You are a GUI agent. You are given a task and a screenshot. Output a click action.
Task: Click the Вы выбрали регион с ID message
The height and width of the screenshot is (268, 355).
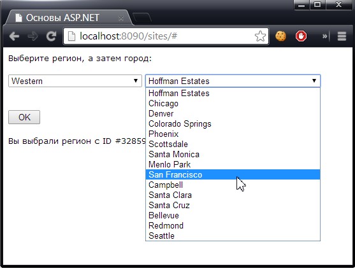pos(77,141)
